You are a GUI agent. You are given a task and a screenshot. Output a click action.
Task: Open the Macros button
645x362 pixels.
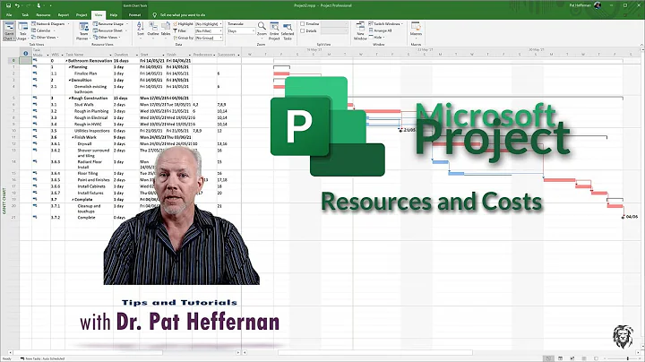tap(416, 30)
